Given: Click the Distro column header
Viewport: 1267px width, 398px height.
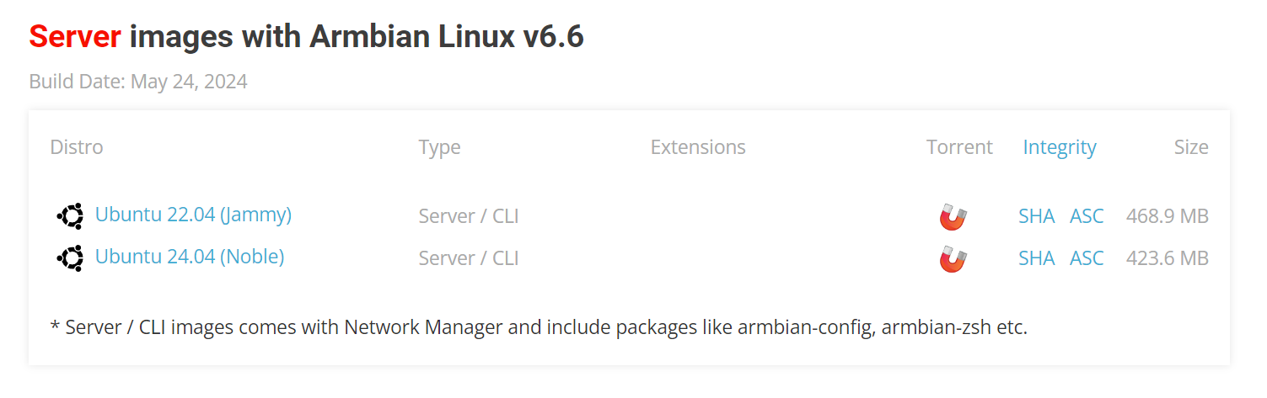Looking at the screenshot, I should (77, 147).
